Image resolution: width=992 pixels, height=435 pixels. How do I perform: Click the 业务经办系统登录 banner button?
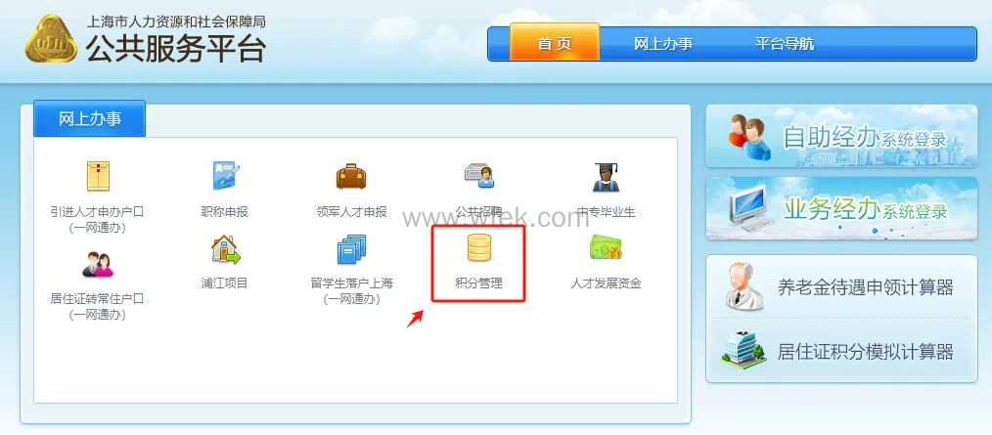click(x=841, y=208)
